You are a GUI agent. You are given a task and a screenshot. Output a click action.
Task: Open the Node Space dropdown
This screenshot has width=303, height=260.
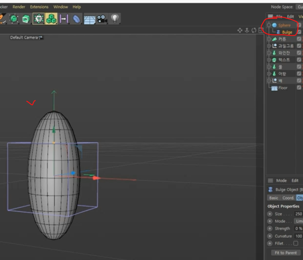coord(300,7)
